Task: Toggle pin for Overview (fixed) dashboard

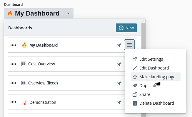Action: pos(119,83)
